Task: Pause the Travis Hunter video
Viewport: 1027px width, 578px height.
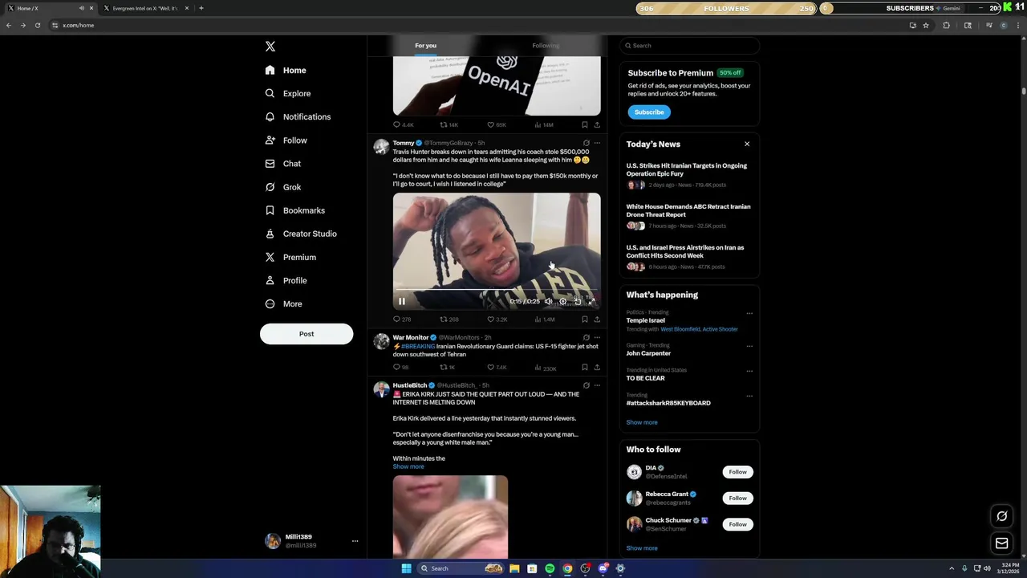Action: click(x=402, y=302)
